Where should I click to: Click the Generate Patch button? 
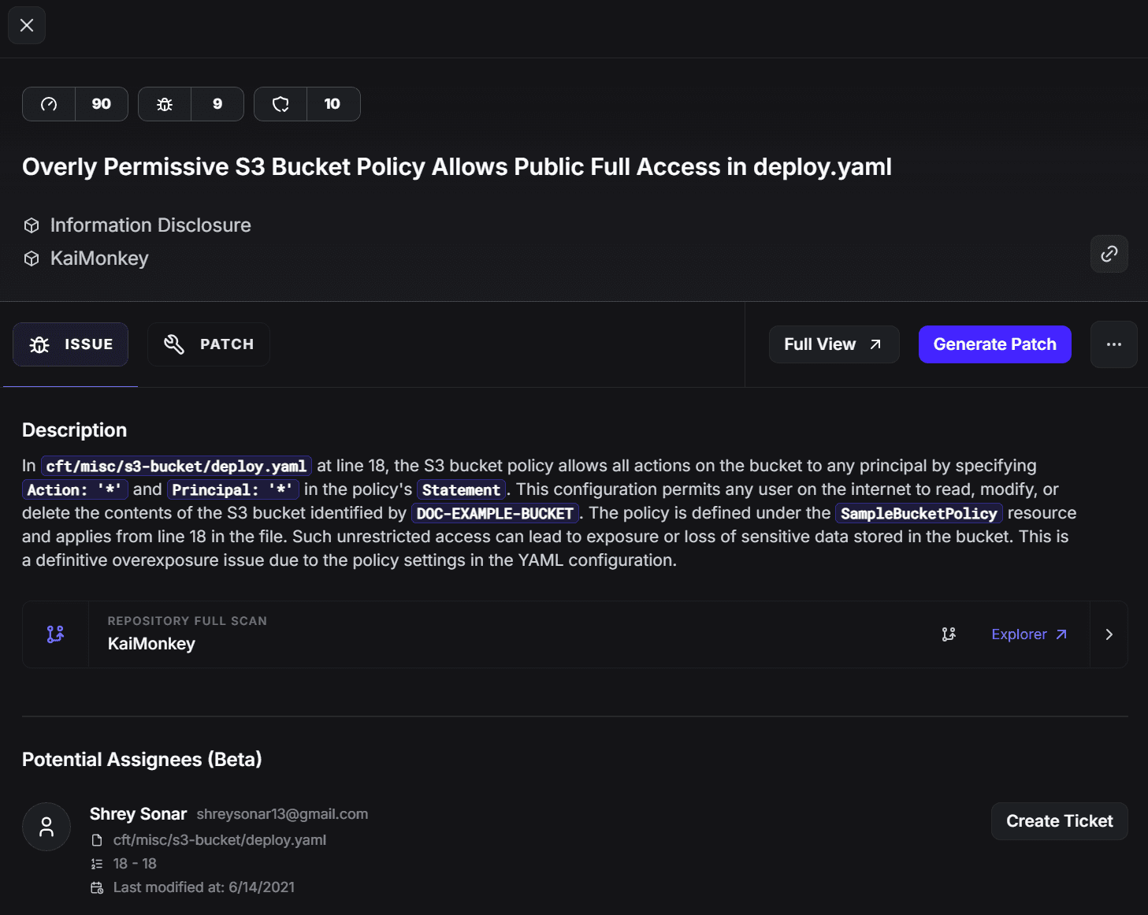pos(994,344)
